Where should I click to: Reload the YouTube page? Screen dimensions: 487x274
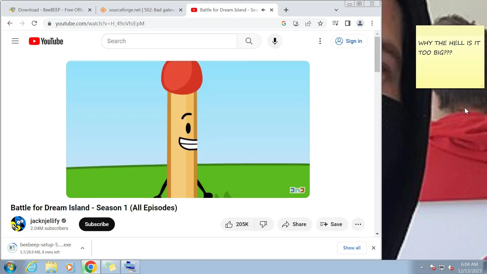[x=34, y=23]
